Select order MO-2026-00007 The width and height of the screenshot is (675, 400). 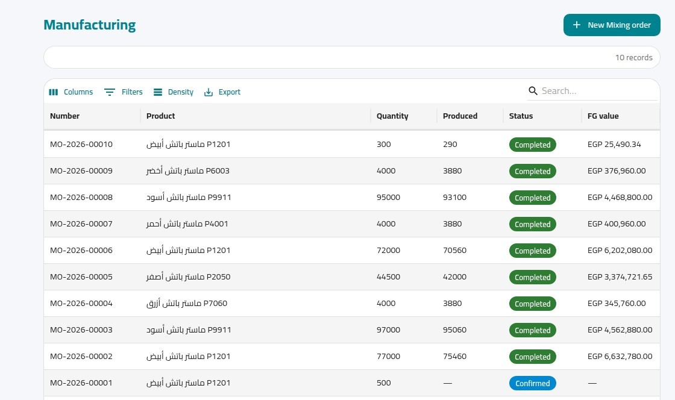point(81,224)
